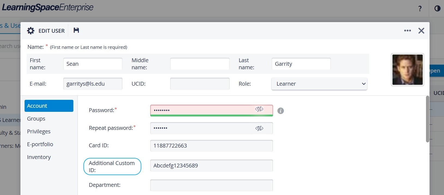
Task: Click the First name field containing Sean
Action: (x=93, y=64)
